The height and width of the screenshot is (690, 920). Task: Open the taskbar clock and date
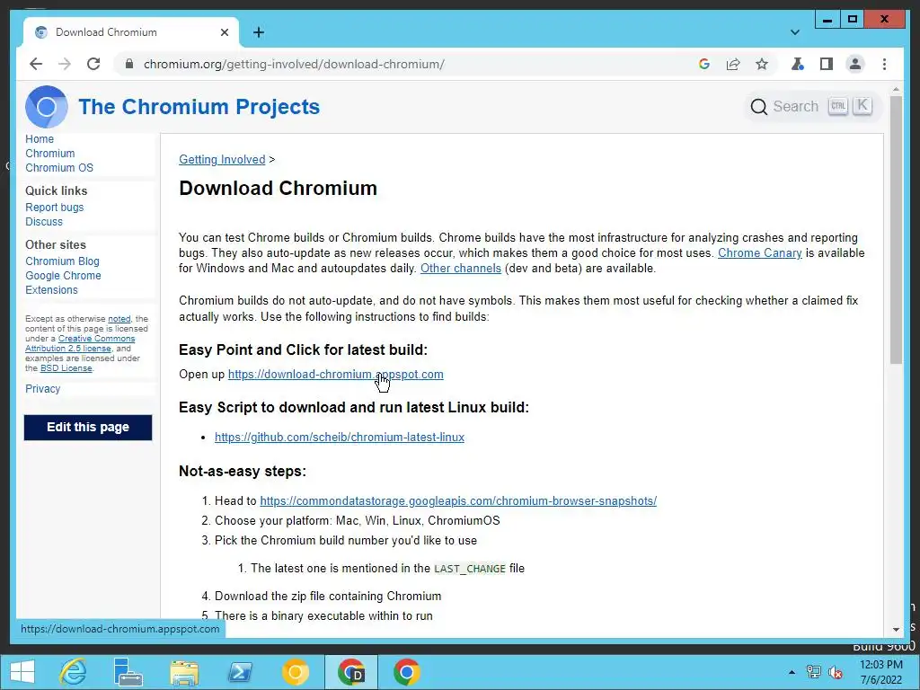[x=881, y=672]
